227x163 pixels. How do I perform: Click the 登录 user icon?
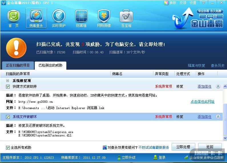tap(155, 157)
